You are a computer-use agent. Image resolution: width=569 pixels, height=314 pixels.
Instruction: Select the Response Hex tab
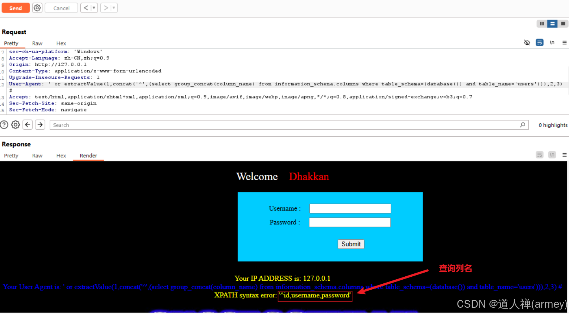(61, 156)
